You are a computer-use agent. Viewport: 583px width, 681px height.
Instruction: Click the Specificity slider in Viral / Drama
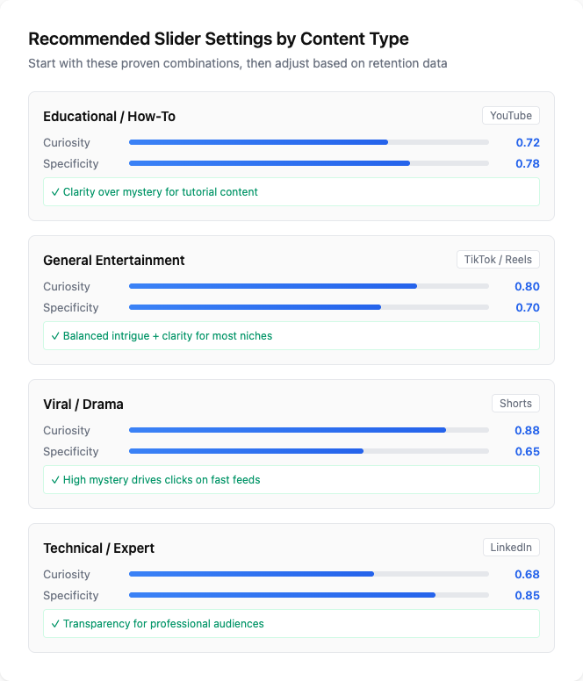[x=309, y=451]
